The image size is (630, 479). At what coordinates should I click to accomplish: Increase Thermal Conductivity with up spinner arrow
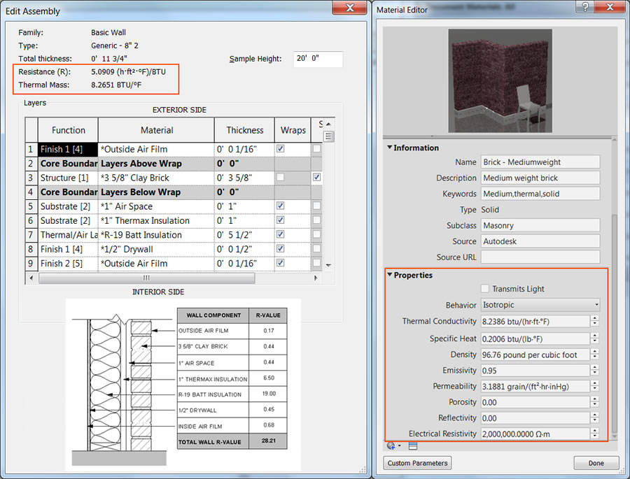595,318
